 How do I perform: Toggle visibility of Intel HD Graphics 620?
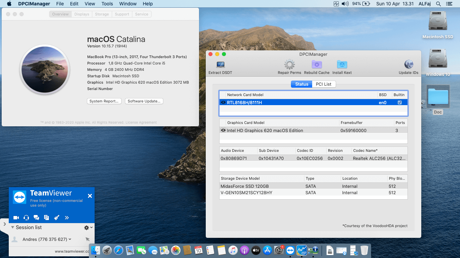click(223, 130)
